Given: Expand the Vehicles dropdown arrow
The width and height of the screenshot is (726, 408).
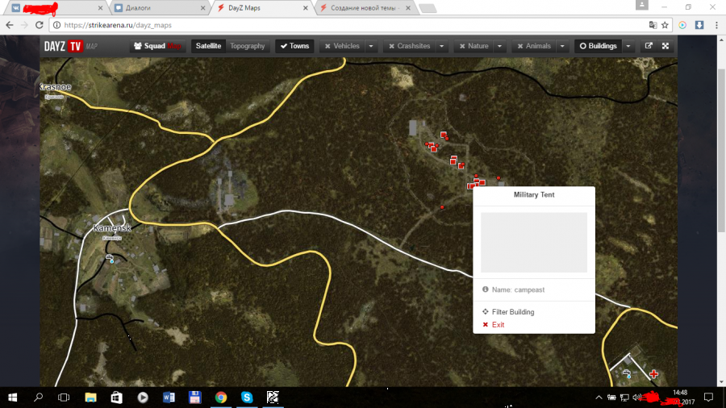Looking at the screenshot, I should (x=371, y=46).
